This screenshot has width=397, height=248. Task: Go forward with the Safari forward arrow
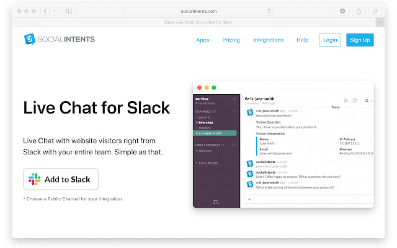coord(55,11)
